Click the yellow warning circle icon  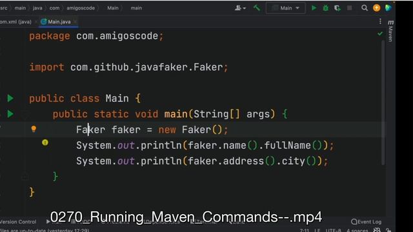pos(45,142)
